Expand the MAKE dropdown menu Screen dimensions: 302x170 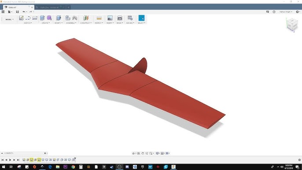point(120,23)
